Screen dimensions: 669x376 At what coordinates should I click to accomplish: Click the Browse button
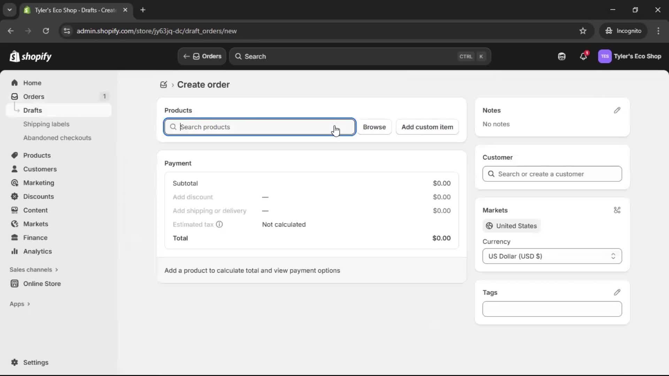click(374, 127)
